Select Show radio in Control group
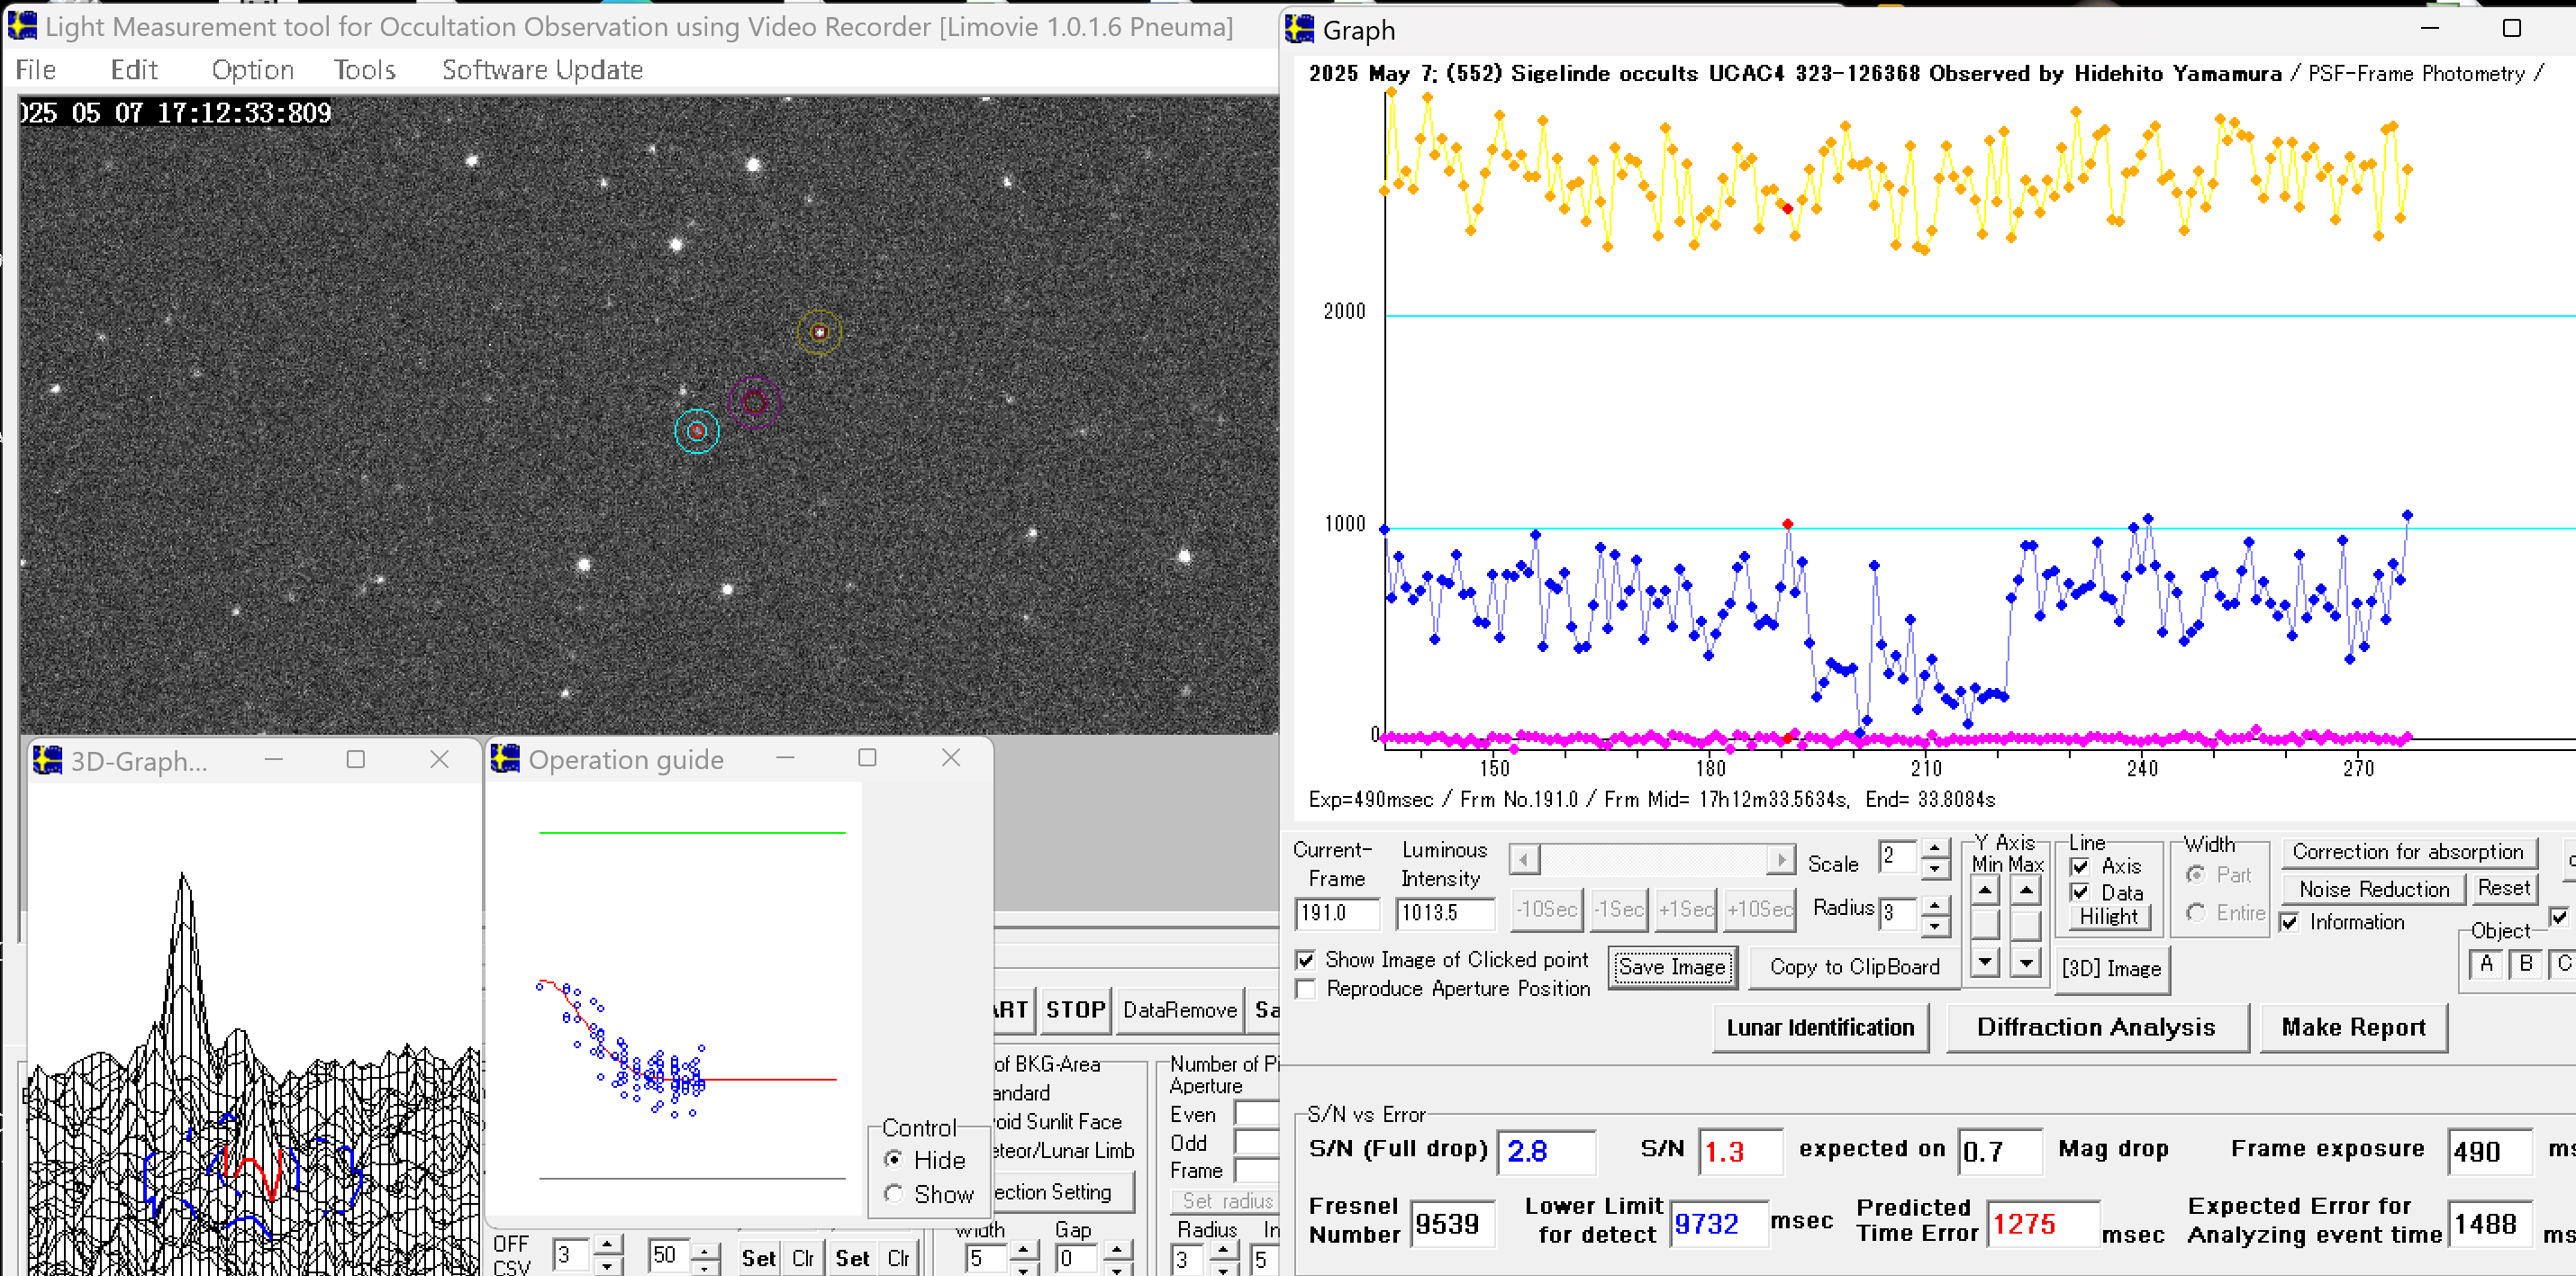 click(894, 1194)
